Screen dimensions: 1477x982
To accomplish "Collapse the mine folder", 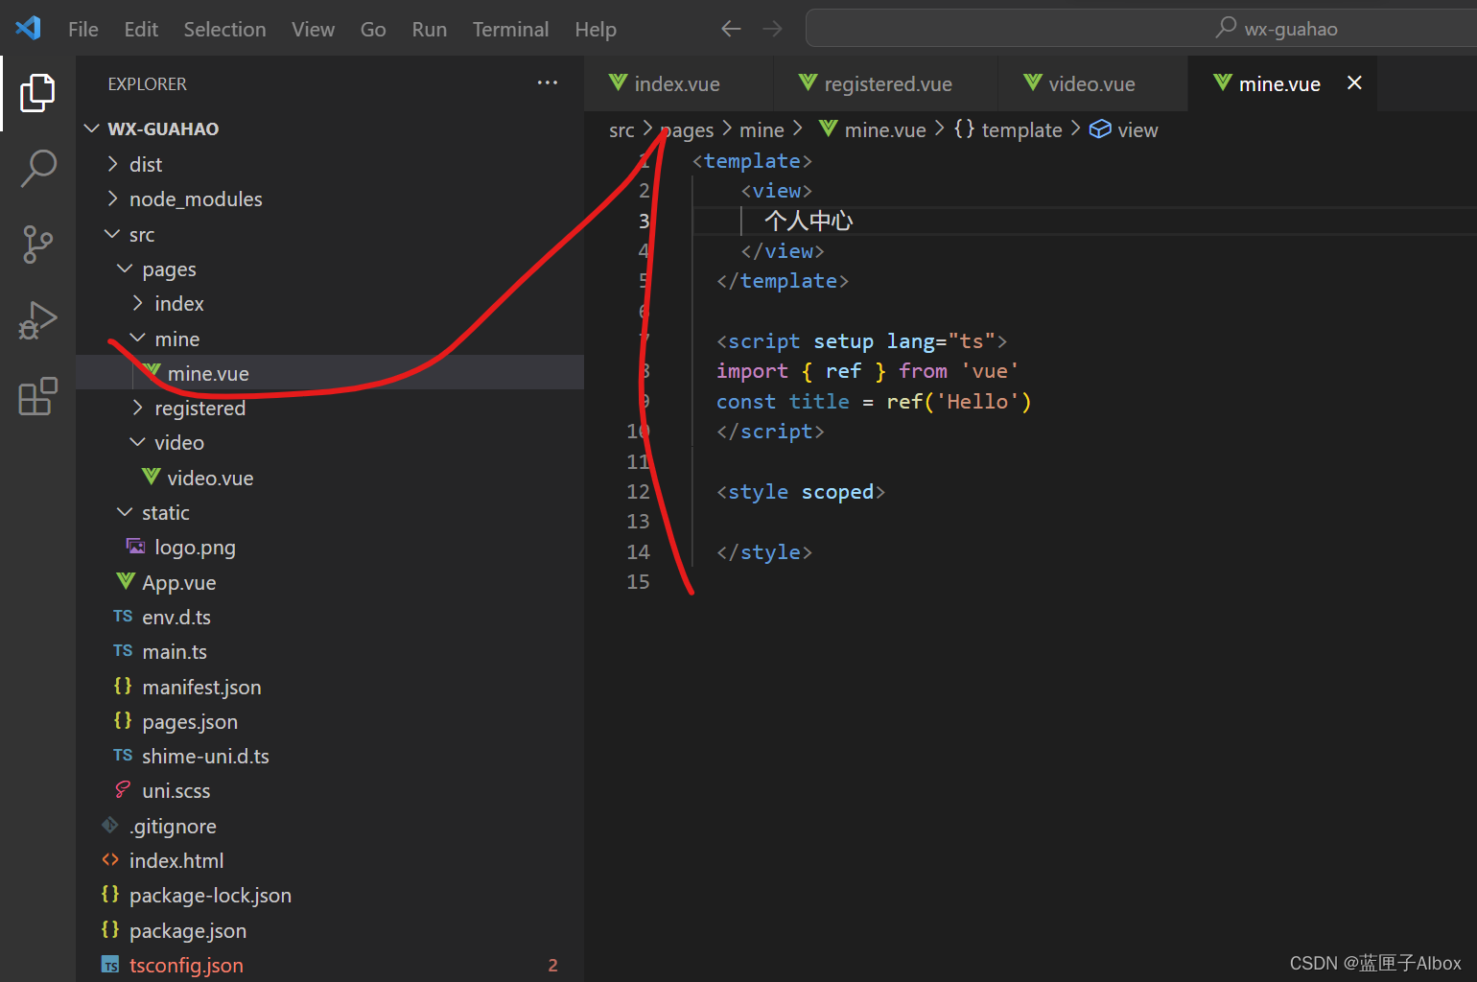I will pyautogui.click(x=138, y=339).
